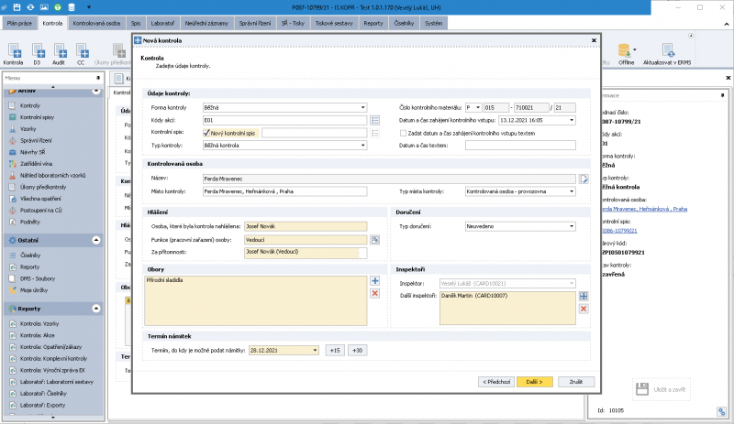Switch to Správní řízení tab
The image size is (734, 424).
pos(255,23)
